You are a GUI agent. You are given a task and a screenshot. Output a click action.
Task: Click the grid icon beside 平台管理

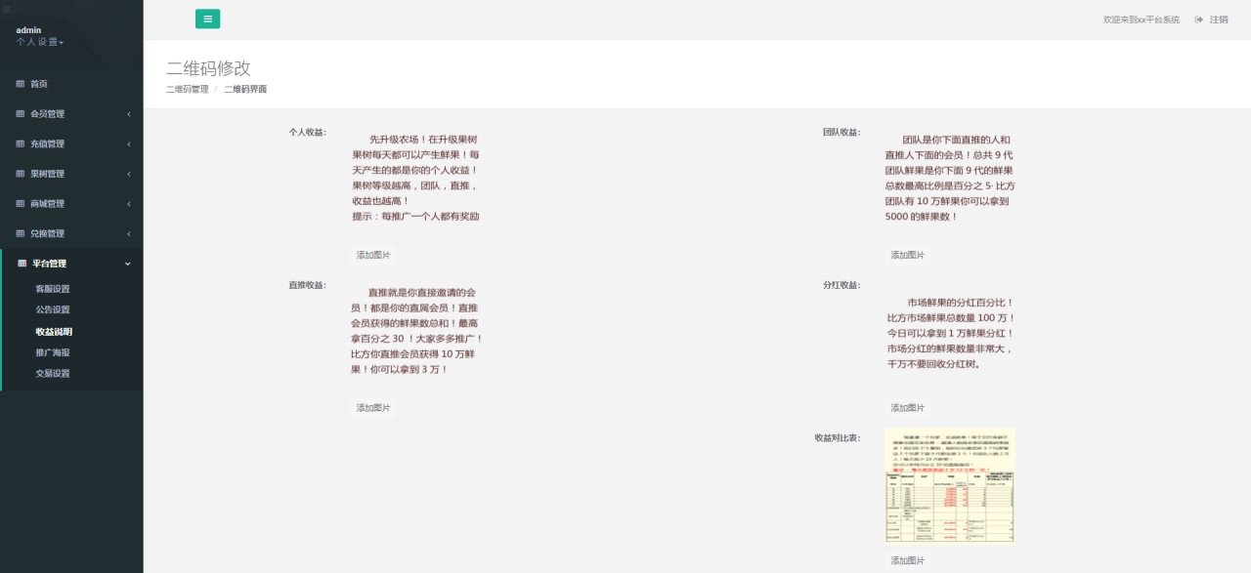[22, 264]
